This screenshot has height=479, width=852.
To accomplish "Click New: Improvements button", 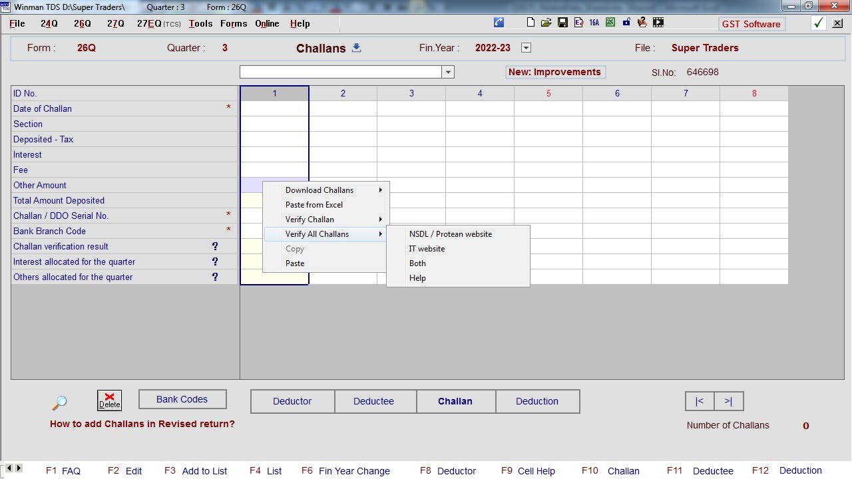I will [554, 72].
